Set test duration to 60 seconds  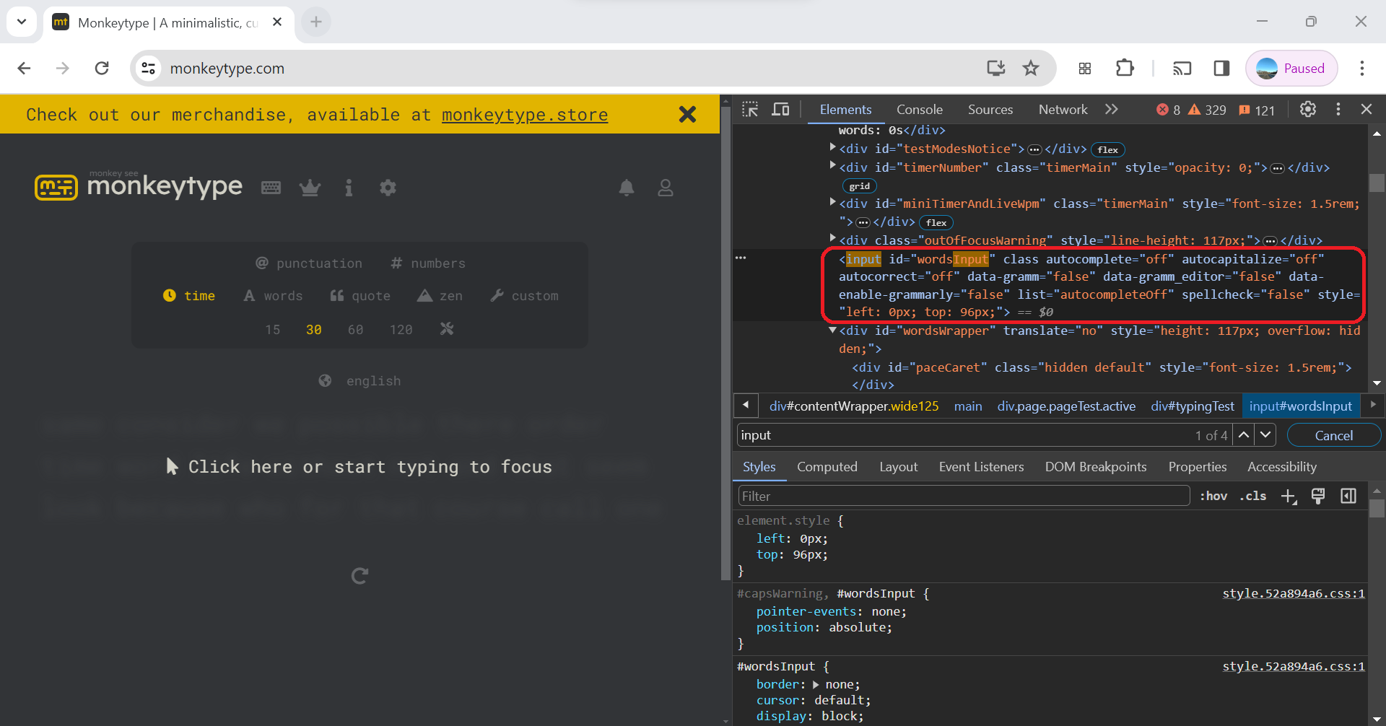point(355,330)
